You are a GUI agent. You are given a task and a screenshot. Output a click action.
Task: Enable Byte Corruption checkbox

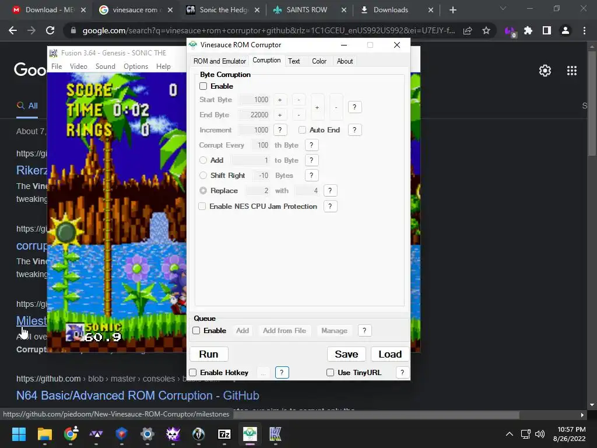(x=203, y=86)
